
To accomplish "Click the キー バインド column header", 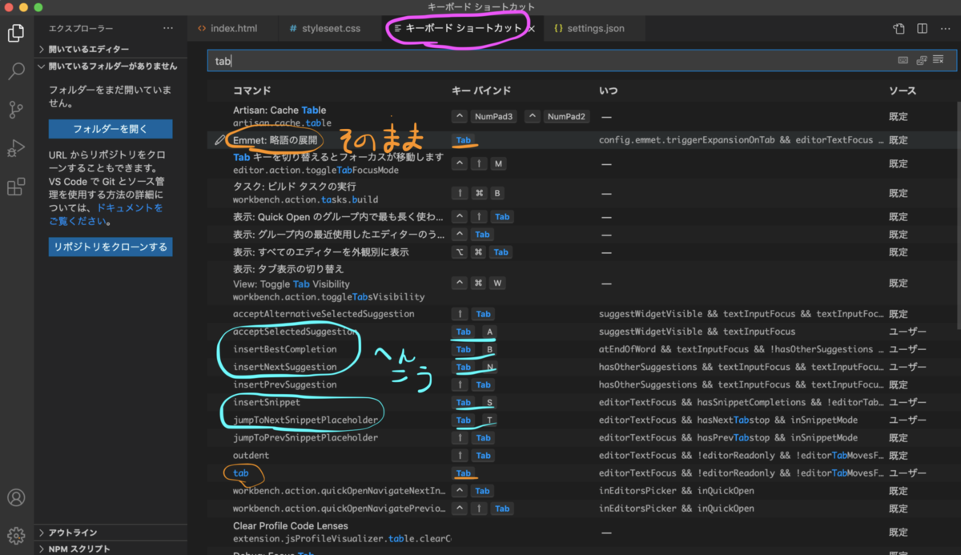I will tap(481, 90).
